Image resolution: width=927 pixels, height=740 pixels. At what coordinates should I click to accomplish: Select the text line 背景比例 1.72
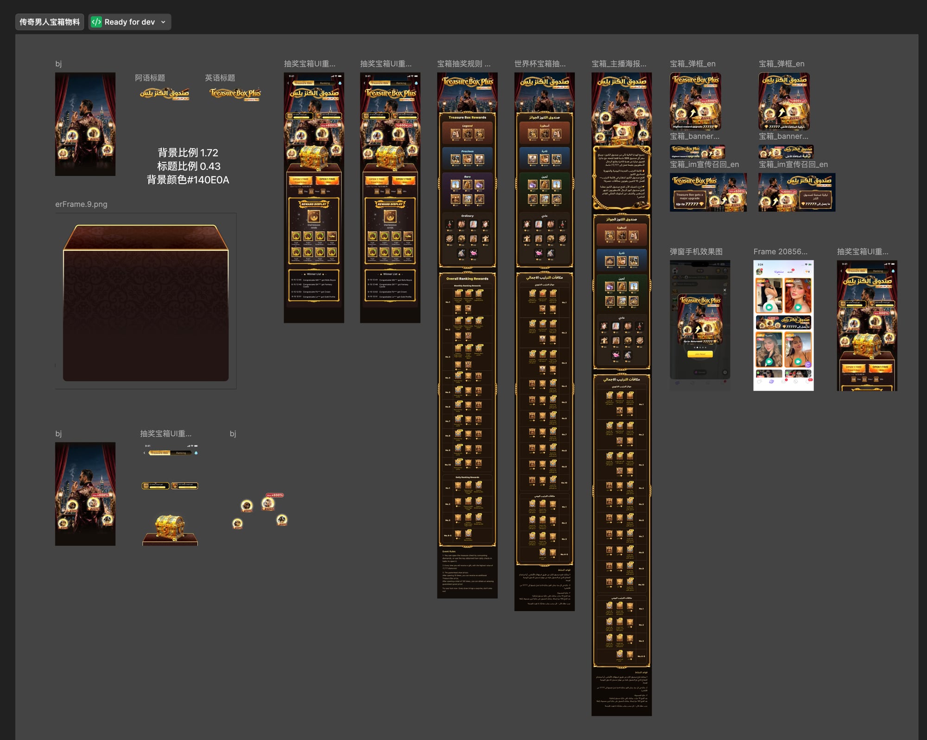(188, 153)
